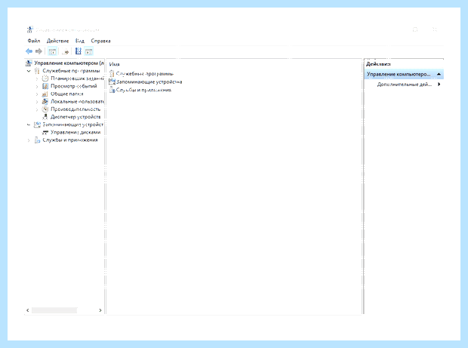Viewport: 468px width, 348px height.
Task: Expand the Локальные пользователи node
Action: pyautogui.click(x=37, y=102)
